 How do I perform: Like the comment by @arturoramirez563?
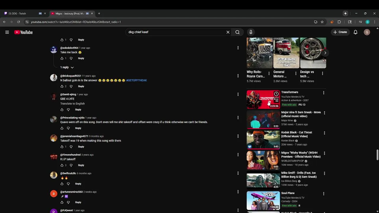pos(62,202)
